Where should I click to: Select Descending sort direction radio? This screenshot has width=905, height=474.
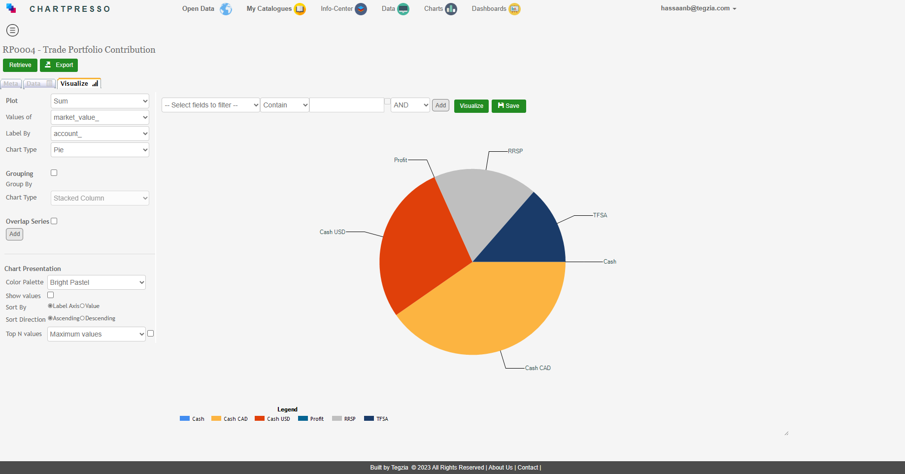[82, 318]
